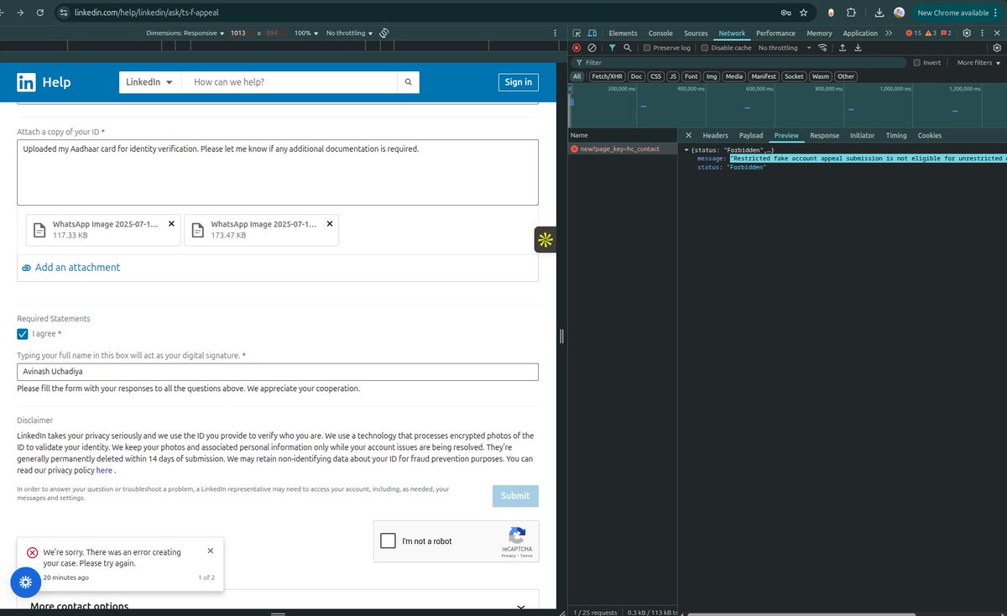Open site information icon in address bar
Screen dimensions: 1007x616
coord(65,13)
